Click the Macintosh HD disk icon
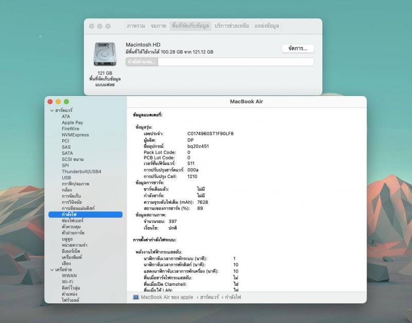 pos(105,54)
